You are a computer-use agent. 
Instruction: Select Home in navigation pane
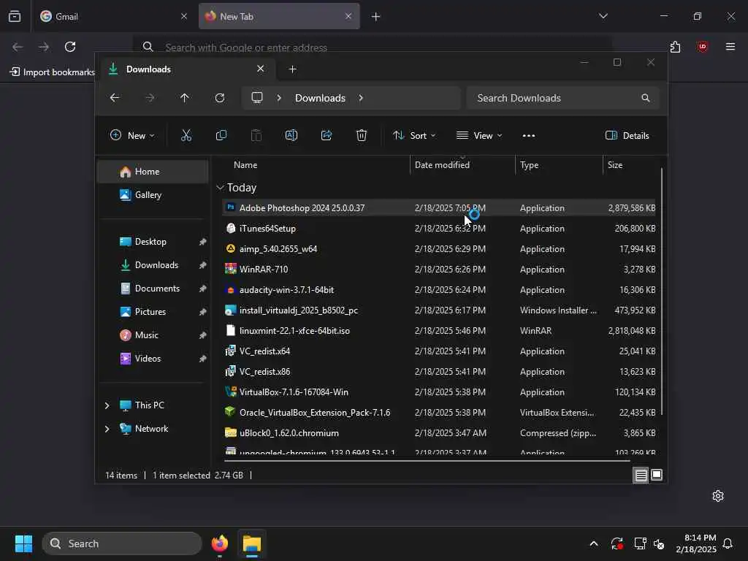click(153, 172)
